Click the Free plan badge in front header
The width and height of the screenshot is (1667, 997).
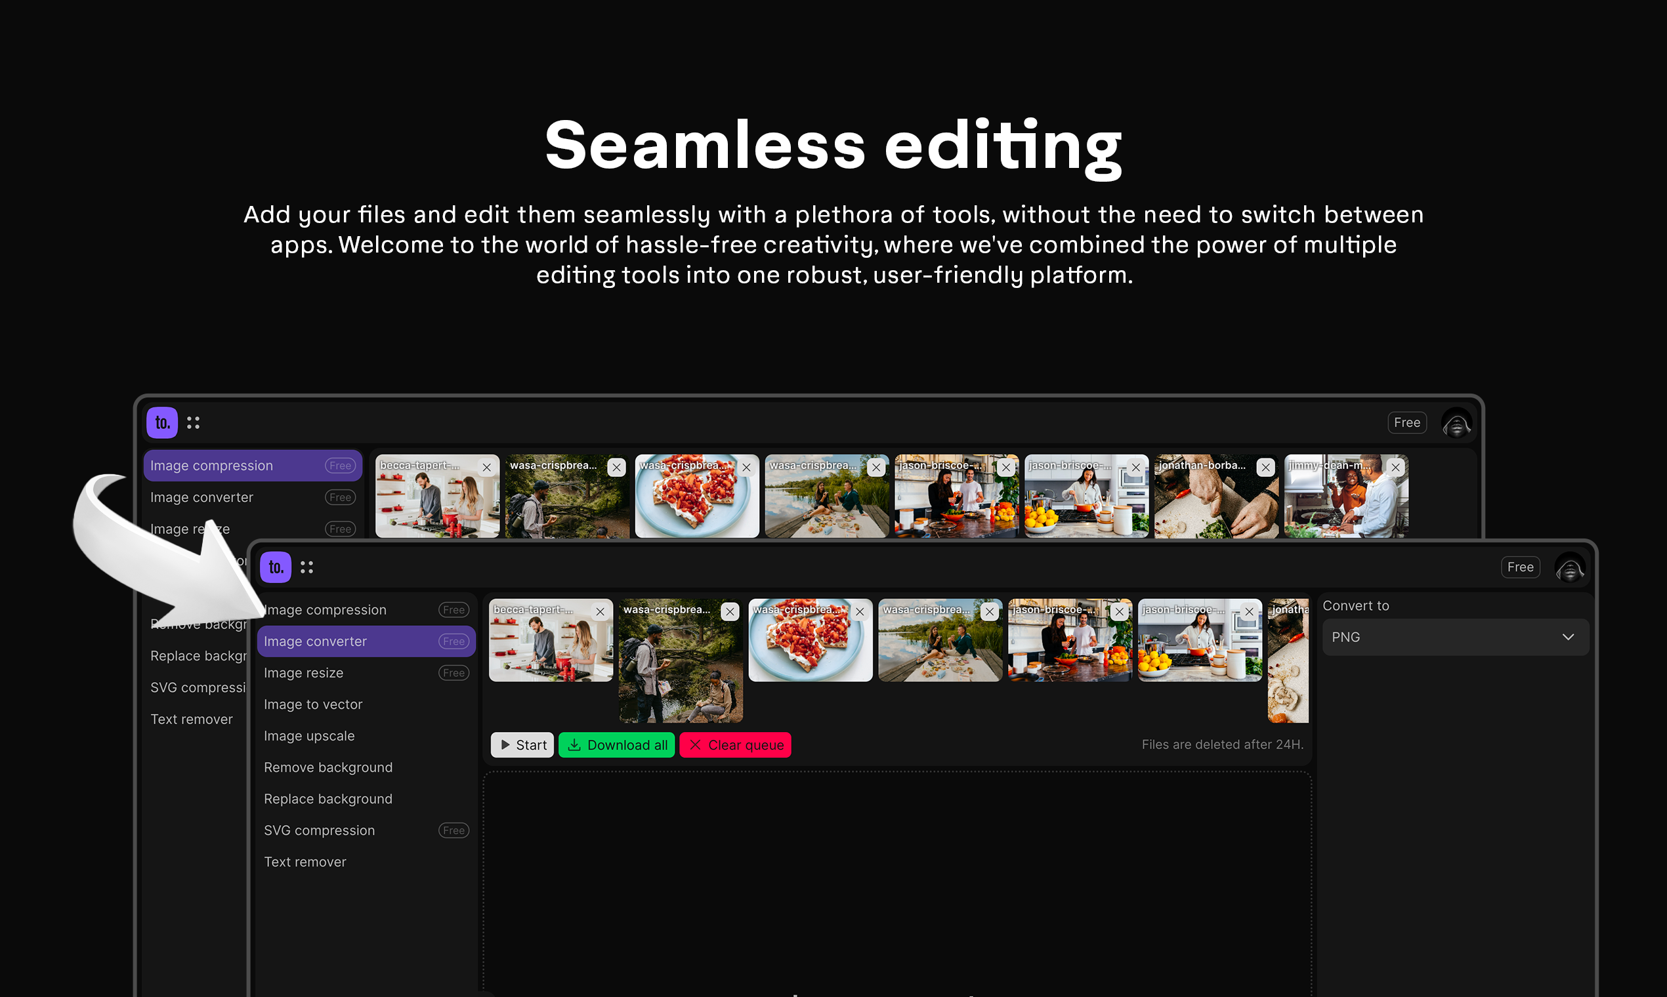click(x=1520, y=567)
